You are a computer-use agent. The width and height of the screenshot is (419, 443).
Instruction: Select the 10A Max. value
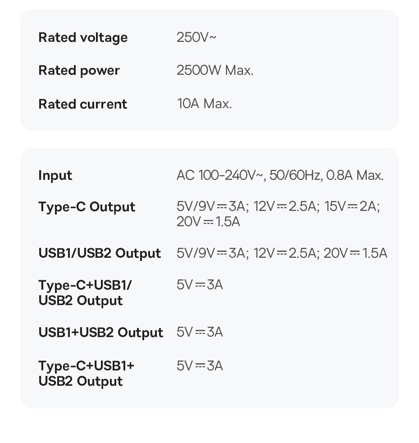205,104
